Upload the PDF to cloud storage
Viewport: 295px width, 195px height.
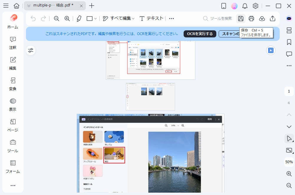point(262,18)
